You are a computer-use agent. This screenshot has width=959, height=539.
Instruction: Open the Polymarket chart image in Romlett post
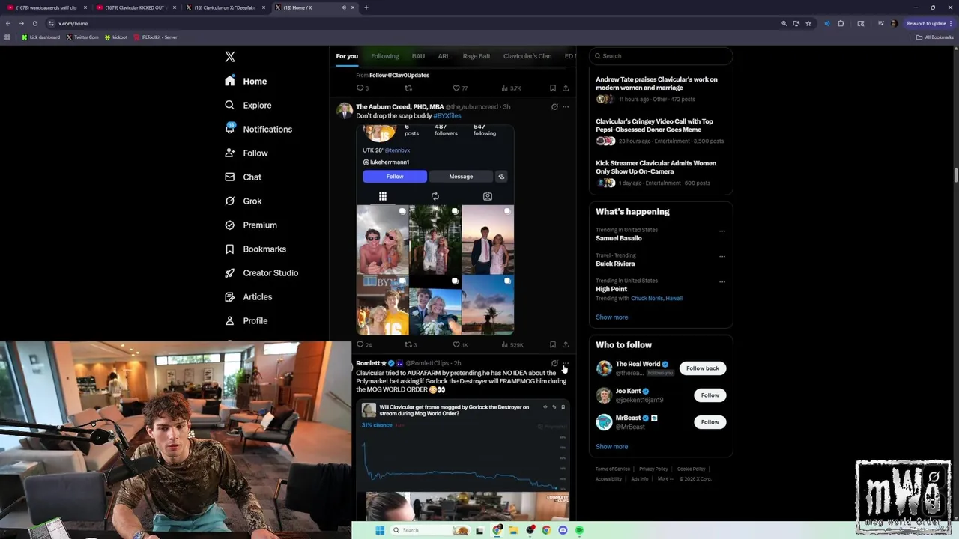click(465, 447)
